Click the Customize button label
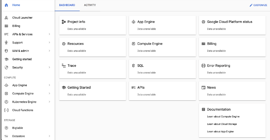Screen dimensions: 270x140 pyautogui.click(x=260, y=5)
